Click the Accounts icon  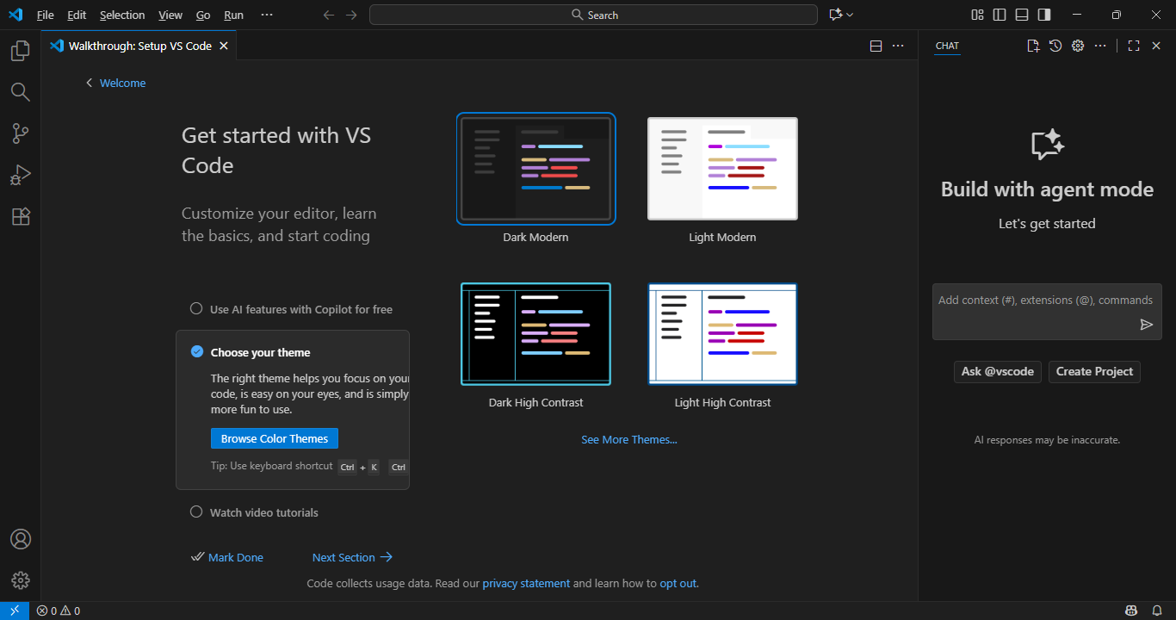click(20, 539)
